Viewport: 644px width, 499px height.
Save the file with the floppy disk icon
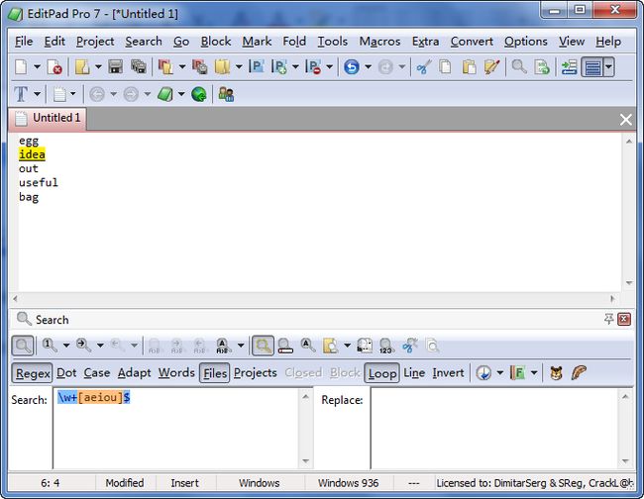click(x=115, y=66)
